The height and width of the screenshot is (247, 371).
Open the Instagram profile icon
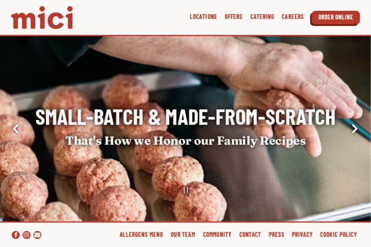27,235
